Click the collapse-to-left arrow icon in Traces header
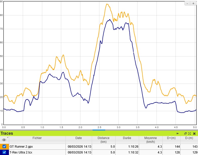Image resolution: width=198 pixels, height=155 pixels. coord(178,133)
